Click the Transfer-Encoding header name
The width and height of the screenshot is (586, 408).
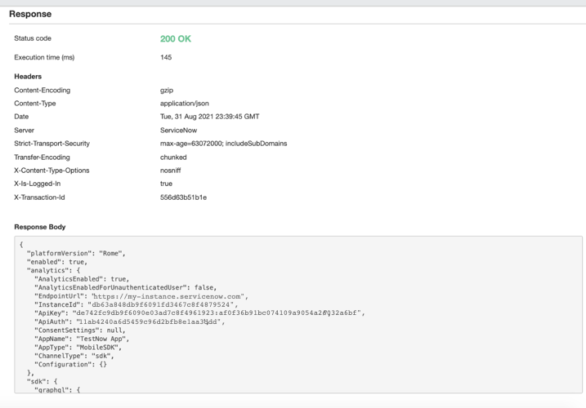point(42,157)
